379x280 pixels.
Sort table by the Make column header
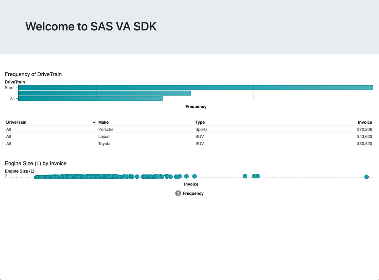104,122
